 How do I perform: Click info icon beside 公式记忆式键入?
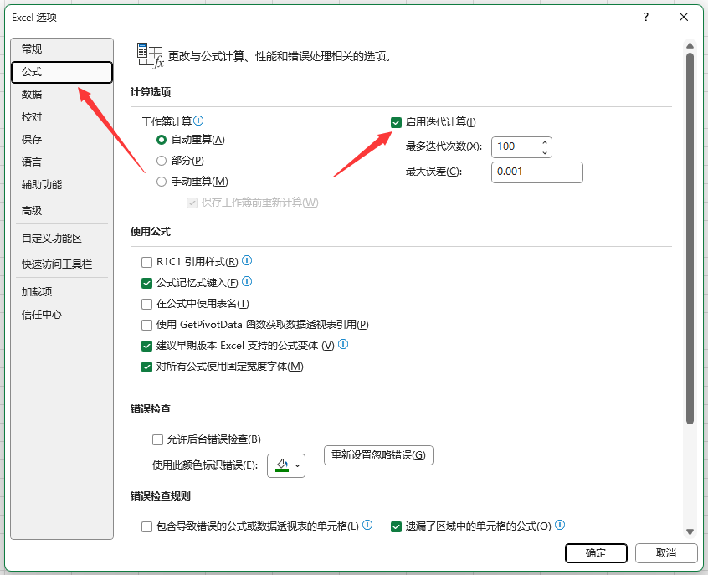tap(247, 281)
